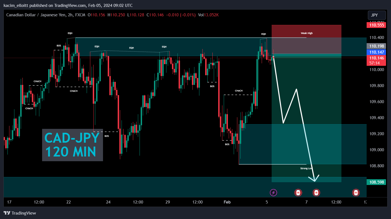Screen dimensions: 391x219
Task: Click the 109.000 price axis value
Action: (x=376, y=150)
